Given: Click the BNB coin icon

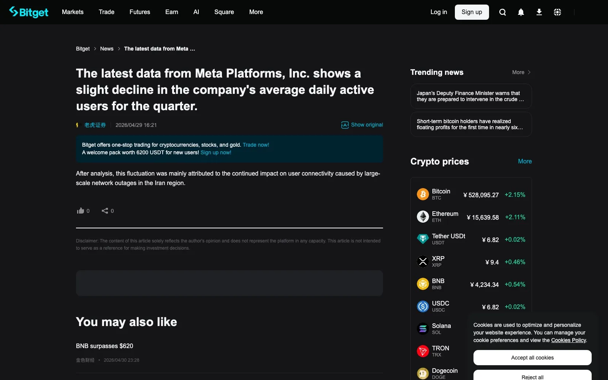Looking at the screenshot, I should click(x=423, y=284).
